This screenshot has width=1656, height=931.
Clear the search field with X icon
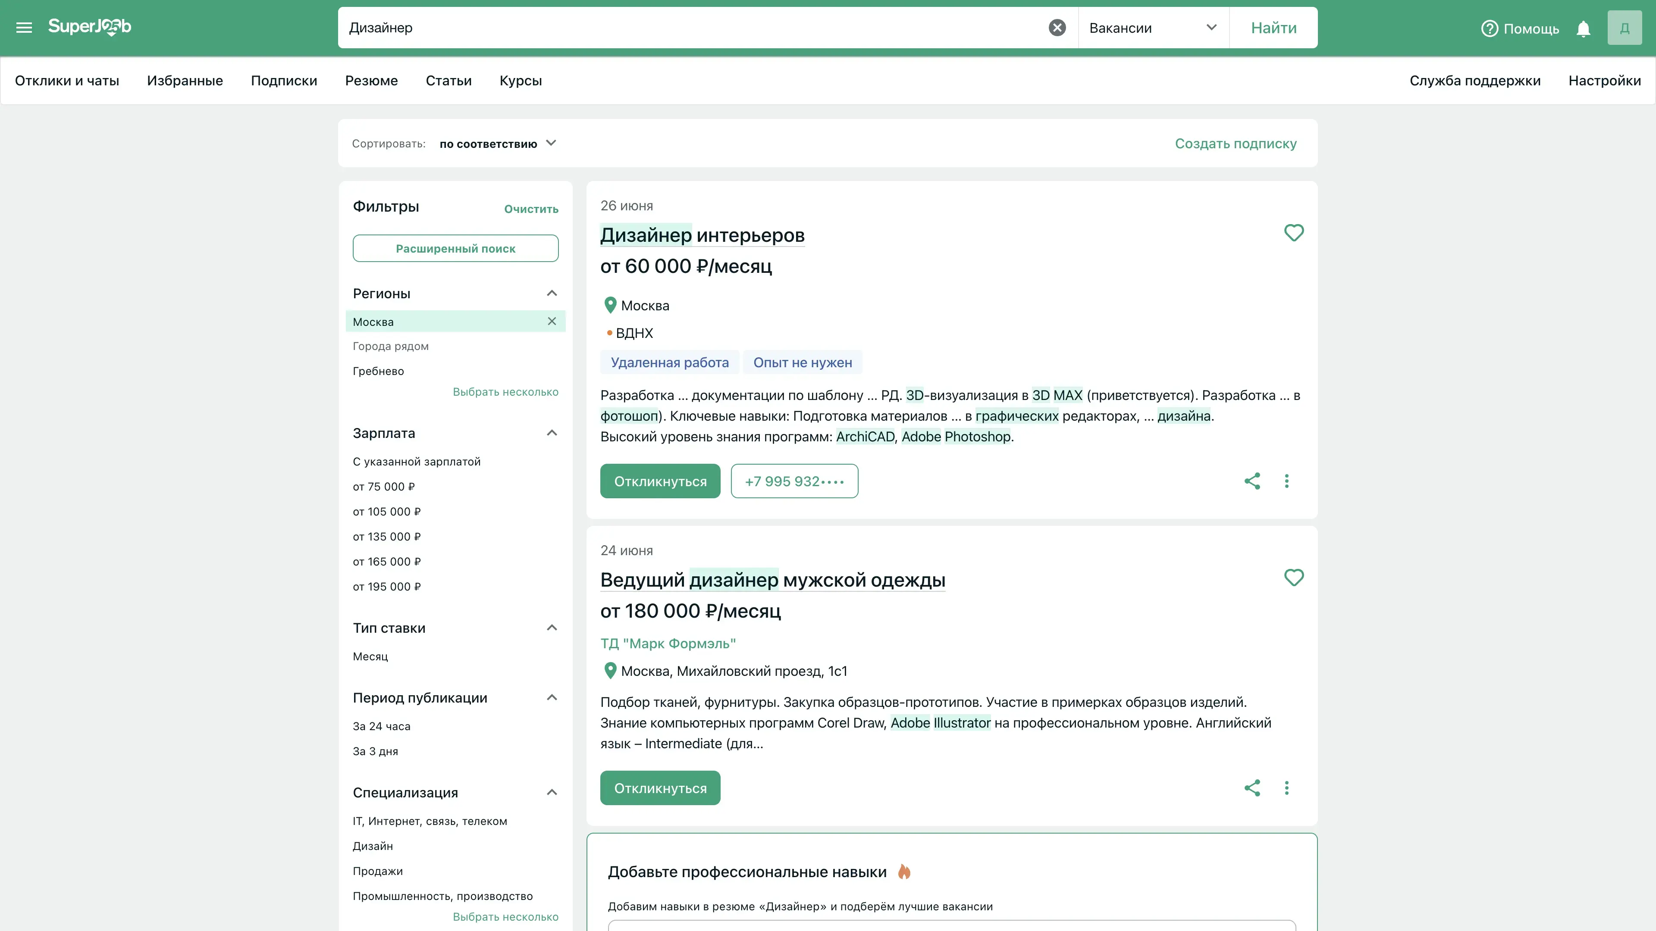tap(1057, 28)
